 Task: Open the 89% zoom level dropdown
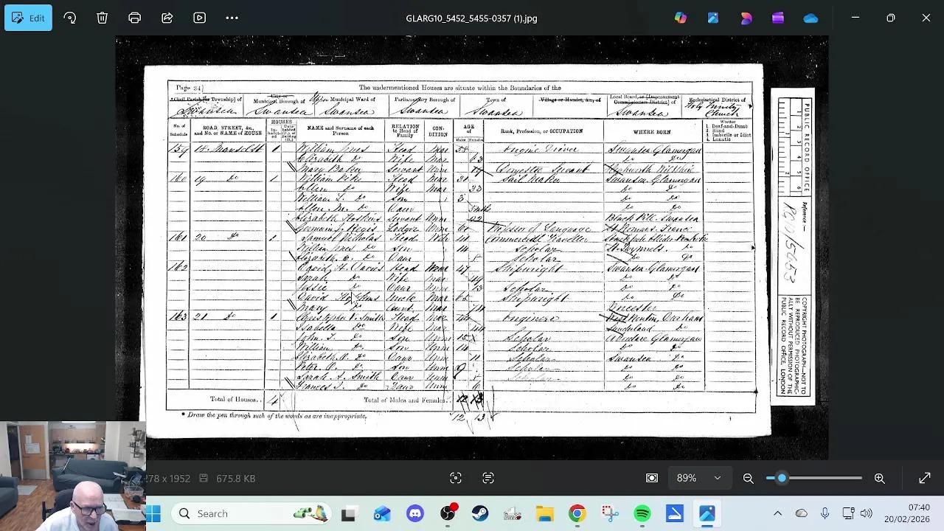tap(698, 479)
